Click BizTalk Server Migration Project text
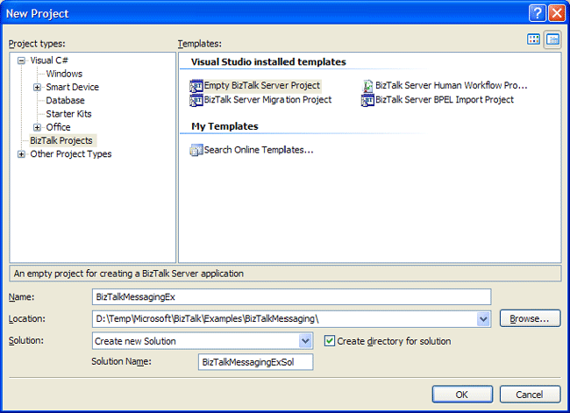This screenshot has width=570, height=413. click(268, 100)
